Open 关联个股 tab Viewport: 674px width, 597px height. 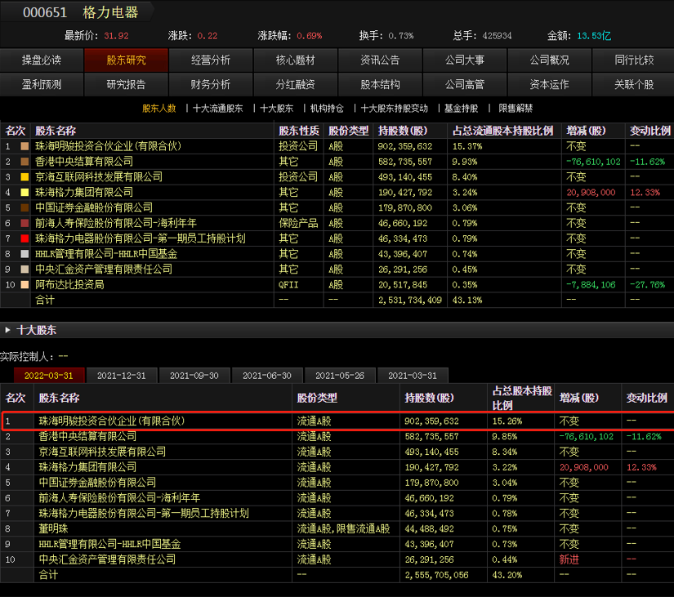(634, 84)
